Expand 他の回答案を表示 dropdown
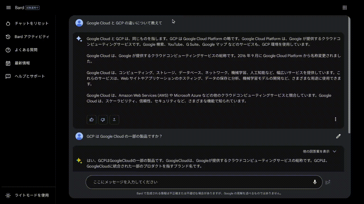The width and height of the screenshot is (364, 204). (x=320, y=151)
